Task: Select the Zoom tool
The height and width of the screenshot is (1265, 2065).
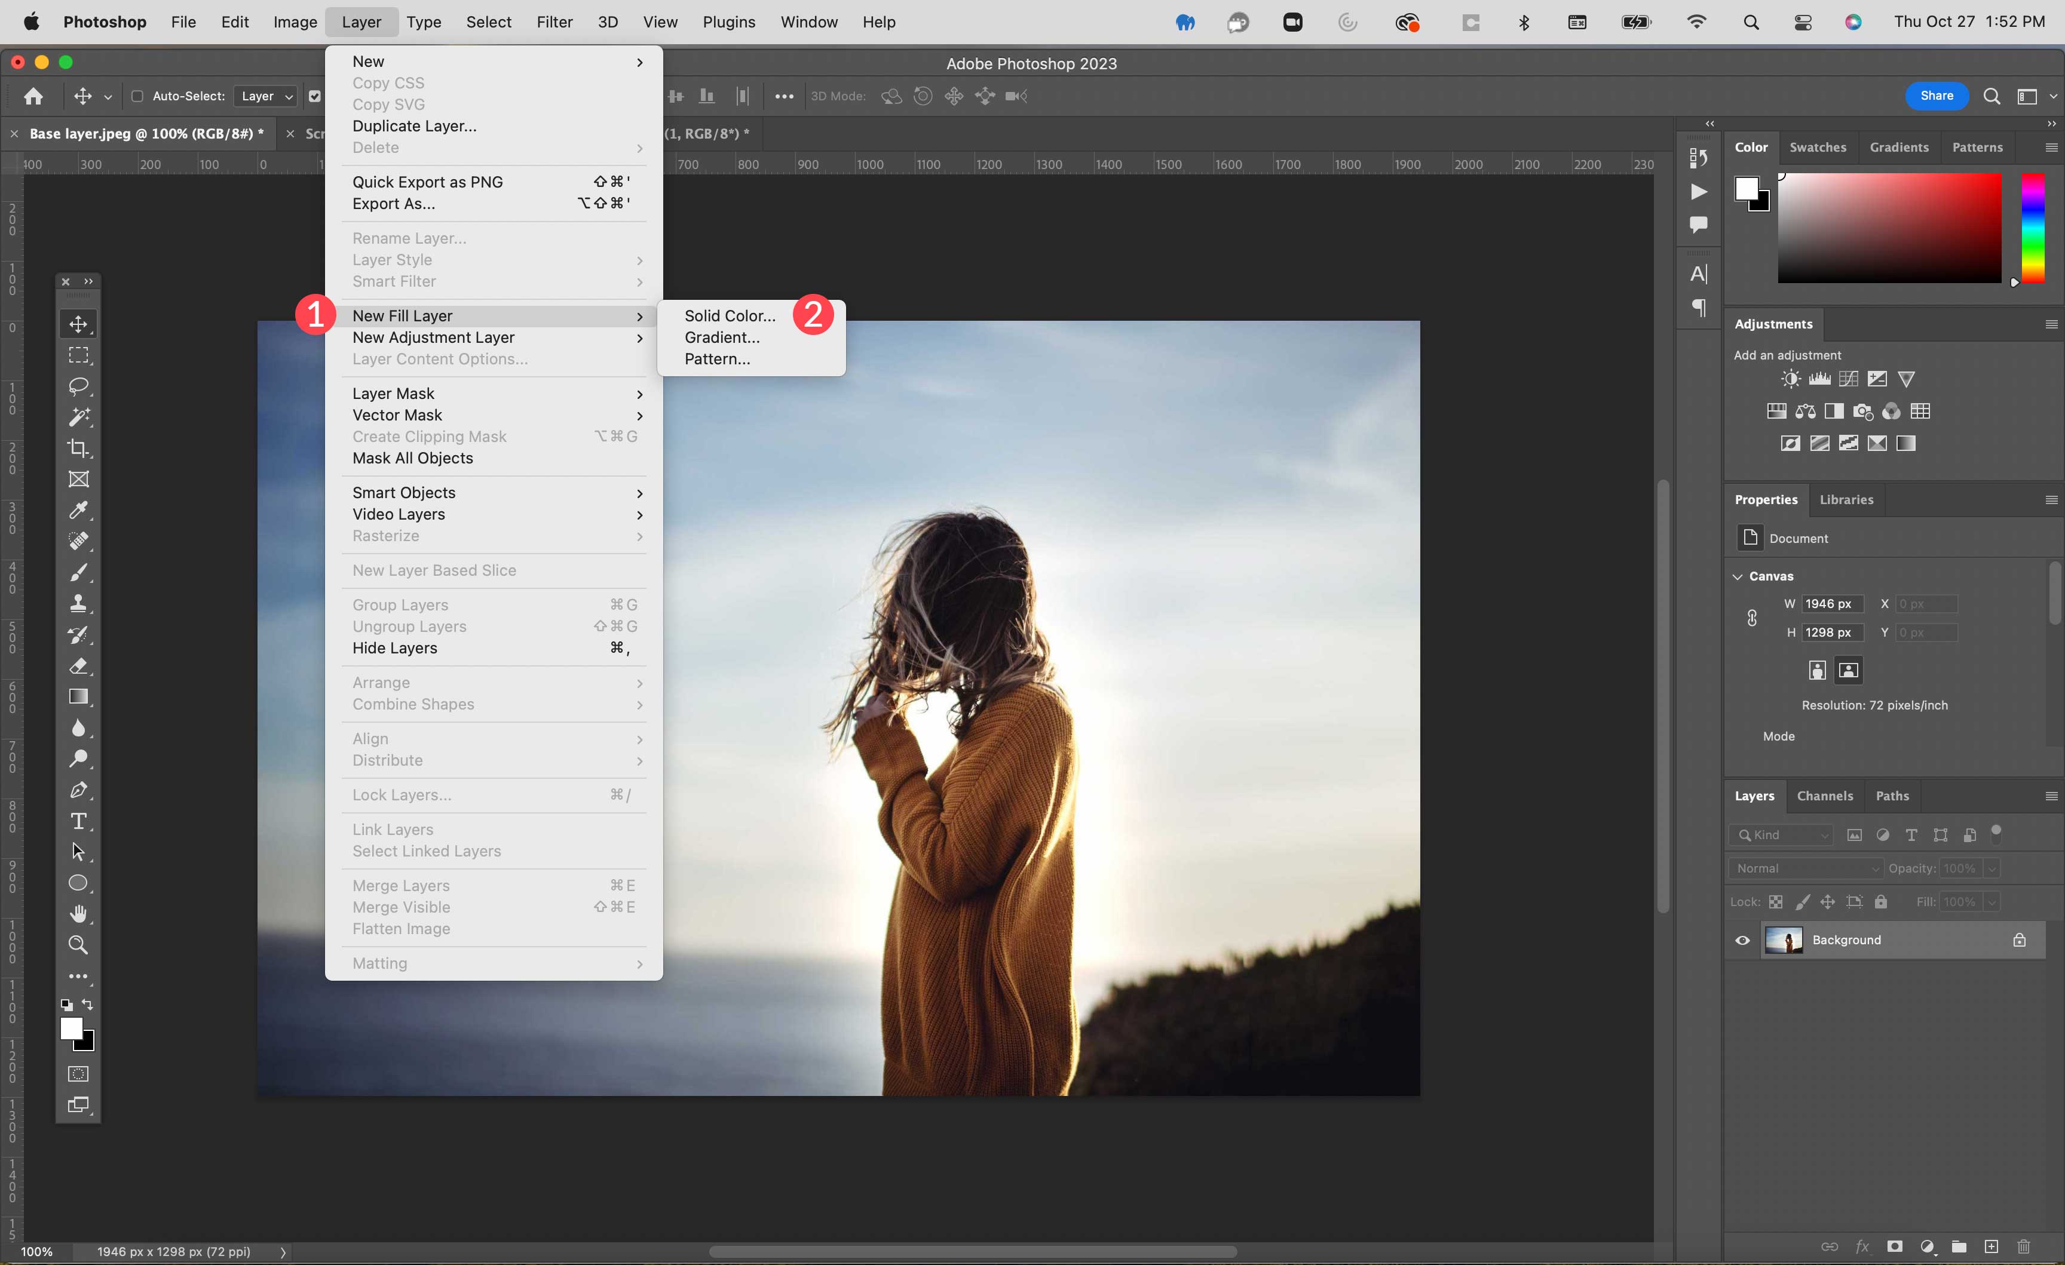Action: click(x=78, y=945)
